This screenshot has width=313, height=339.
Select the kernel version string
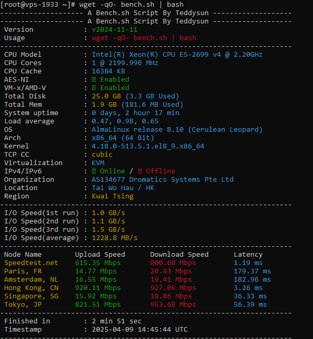(148, 146)
